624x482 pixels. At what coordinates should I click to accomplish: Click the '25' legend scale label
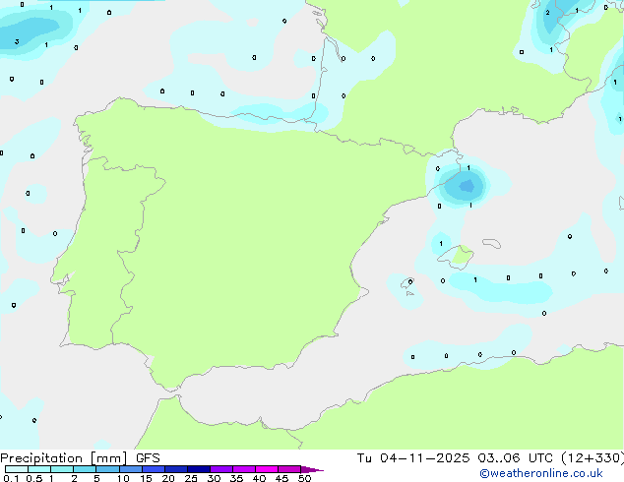(x=191, y=478)
